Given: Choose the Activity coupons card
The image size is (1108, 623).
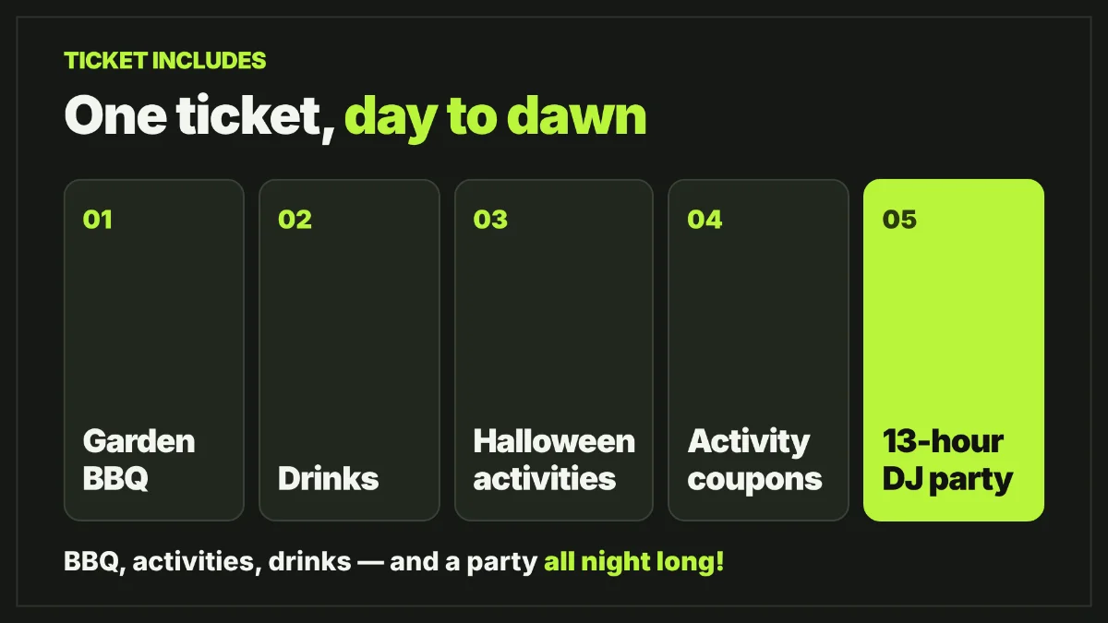Looking at the screenshot, I should click(758, 350).
